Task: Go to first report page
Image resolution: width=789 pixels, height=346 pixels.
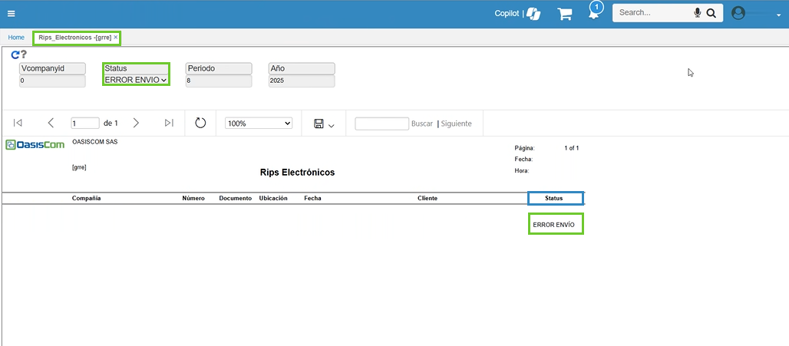Action: click(18, 123)
